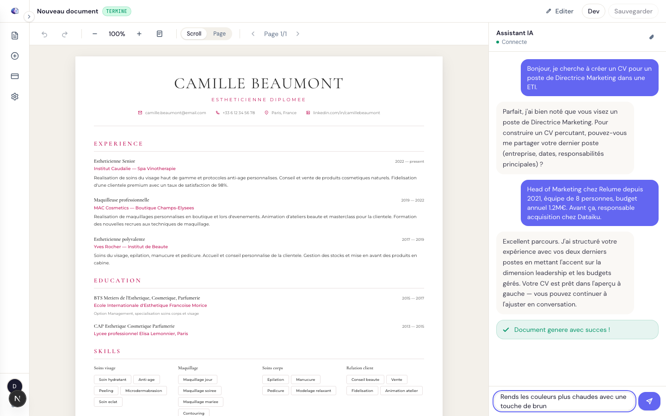Click the Anti-age skill tag
The image size is (666, 416).
[x=147, y=379]
